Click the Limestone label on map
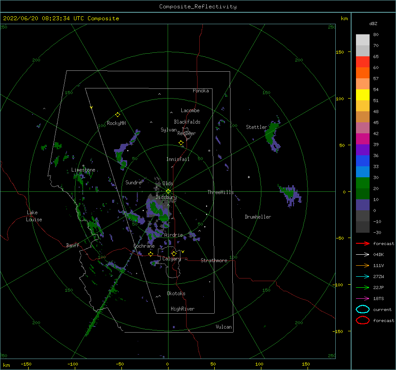Image resolution: width=396 pixels, height=370 pixels. (x=83, y=170)
